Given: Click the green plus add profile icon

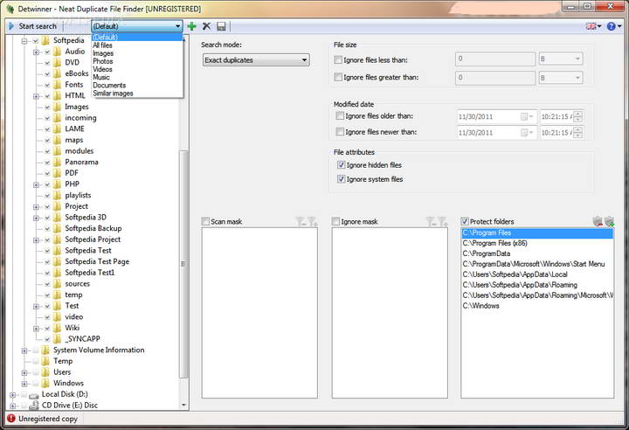Looking at the screenshot, I should click(x=191, y=26).
